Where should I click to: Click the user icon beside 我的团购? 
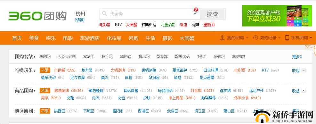pyautogui.click(x=222, y=38)
